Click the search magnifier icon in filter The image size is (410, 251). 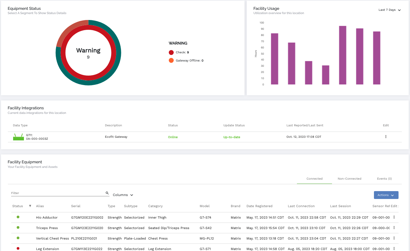tap(107, 193)
